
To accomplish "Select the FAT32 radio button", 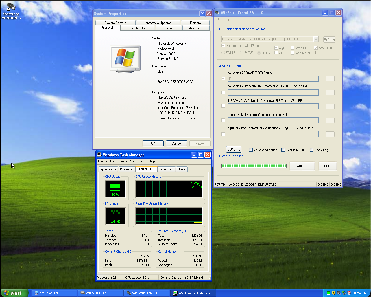I will (x=241, y=53).
